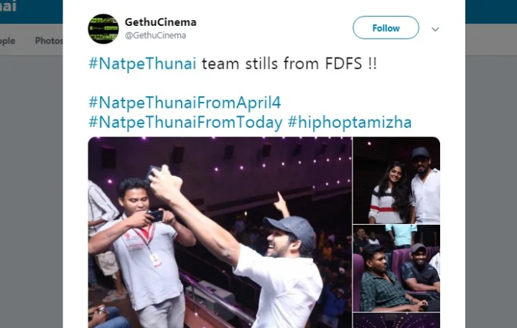Open the #NatpeThunai hashtag
Viewport: 517px width, 328px height.
142,63
